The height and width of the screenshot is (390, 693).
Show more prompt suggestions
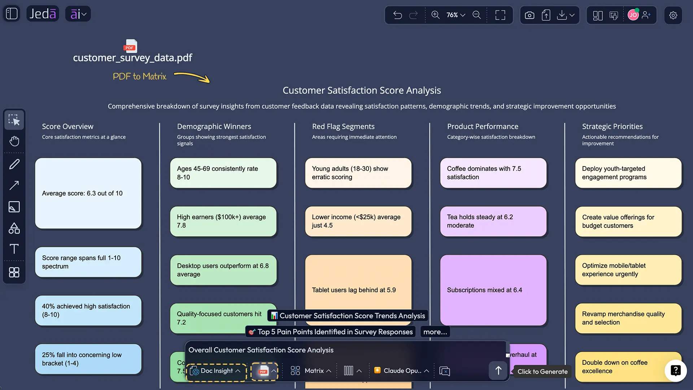(x=435, y=332)
